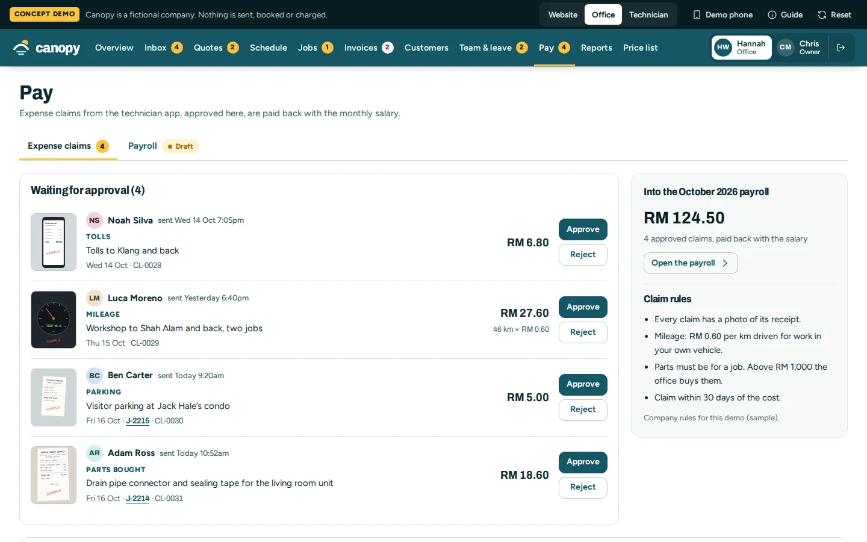This screenshot has width=867, height=542.
Task: View Adam Ross's parts receipt photo
Action: [54, 475]
